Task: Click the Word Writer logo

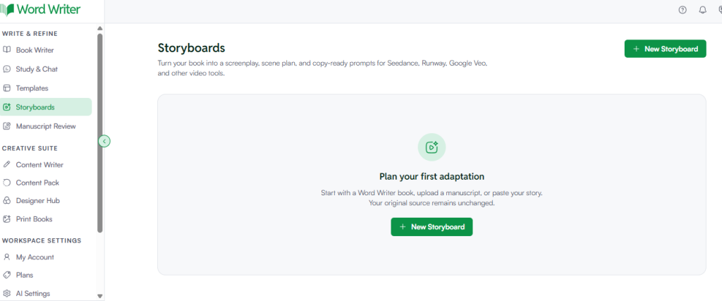Action: 40,10
